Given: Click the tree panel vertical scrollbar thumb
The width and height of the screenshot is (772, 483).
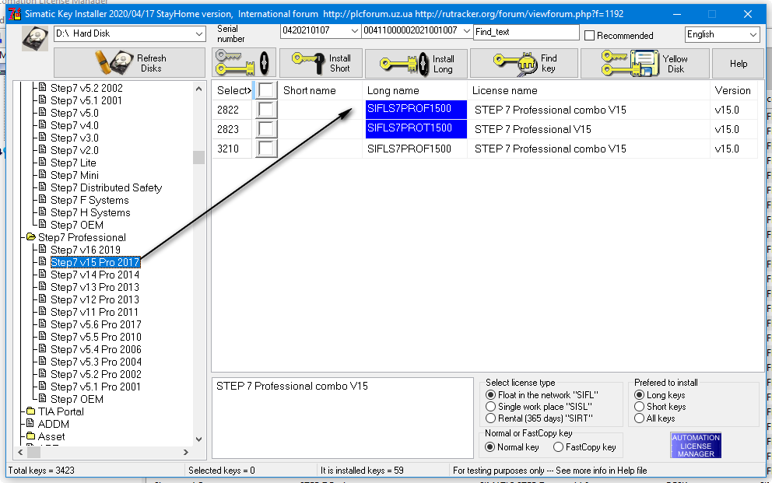Looking at the screenshot, I should pos(199,157).
